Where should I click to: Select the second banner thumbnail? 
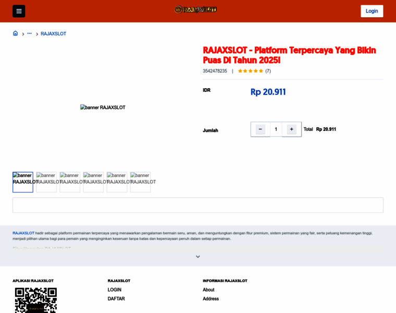46,182
